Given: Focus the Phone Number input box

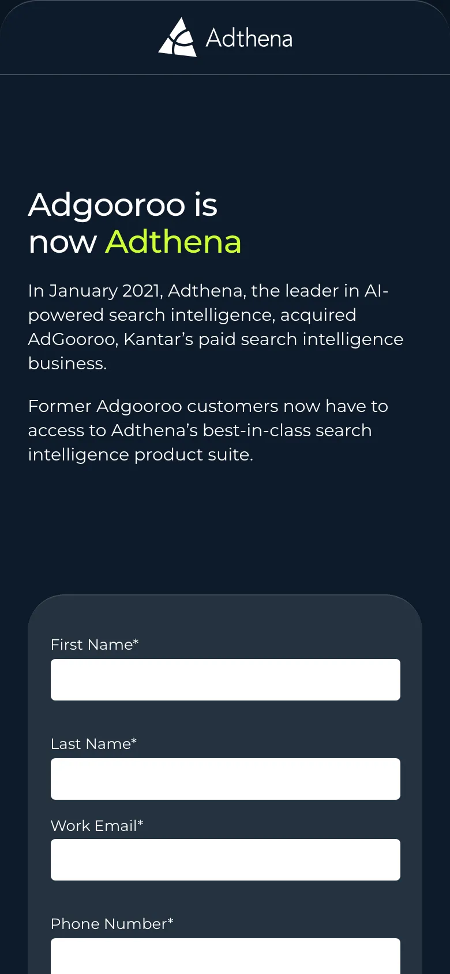Looking at the screenshot, I should pos(225,956).
